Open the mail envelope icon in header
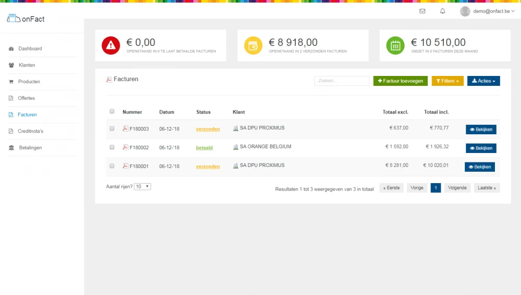 point(422,11)
